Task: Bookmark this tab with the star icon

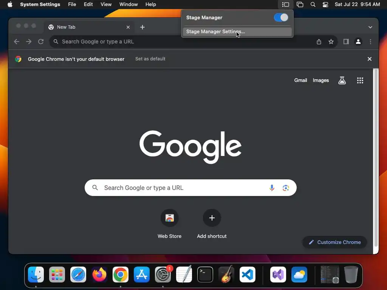Action: (331, 42)
